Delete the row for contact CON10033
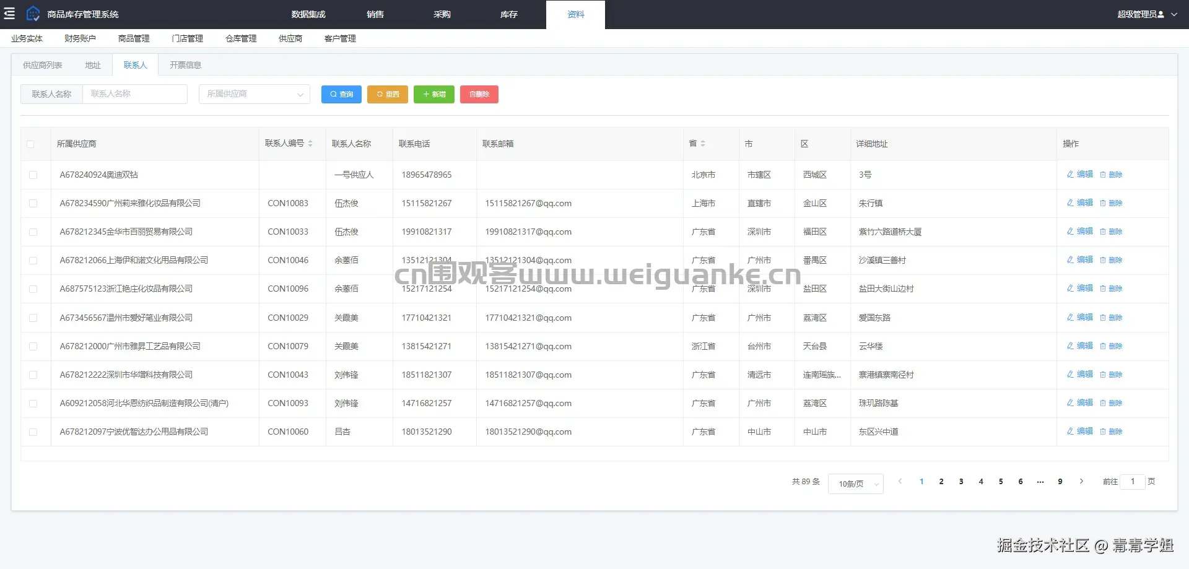Image resolution: width=1189 pixels, height=569 pixels. click(1111, 232)
